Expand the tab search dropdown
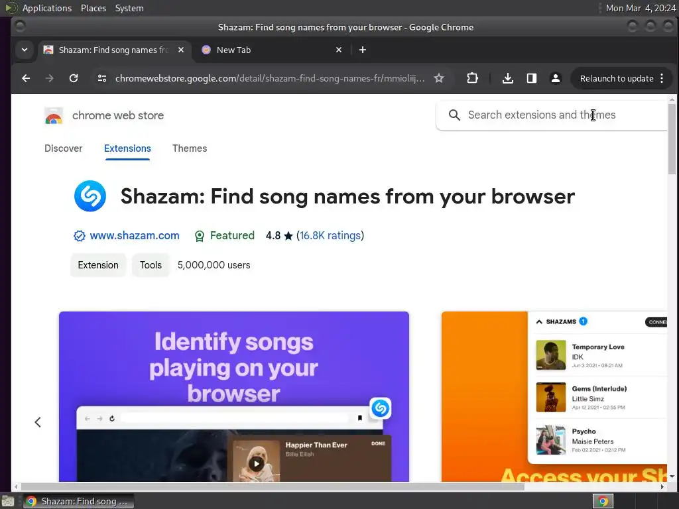The height and width of the screenshot is (509, 679). [x=25, y=50]
